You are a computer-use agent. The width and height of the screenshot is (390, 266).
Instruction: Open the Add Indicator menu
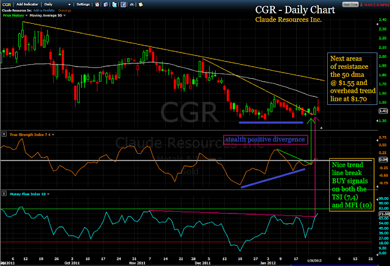[x=27, y=4]
